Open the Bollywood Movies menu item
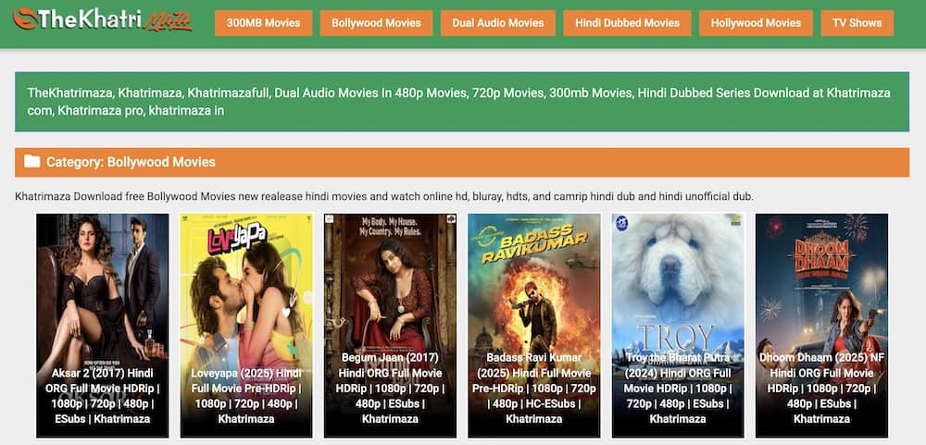This screenshot has height=445, width=926. click(x=376, y=23)
